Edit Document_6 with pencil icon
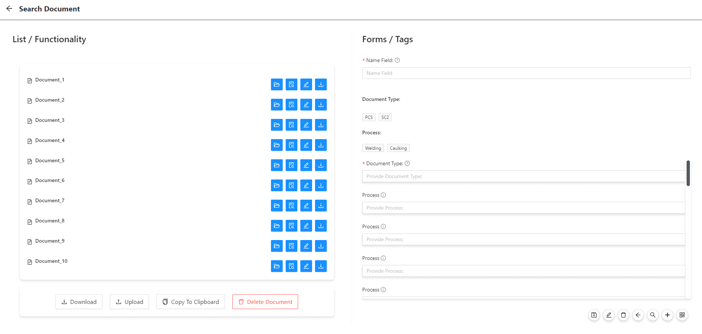 tap(306, 185)
